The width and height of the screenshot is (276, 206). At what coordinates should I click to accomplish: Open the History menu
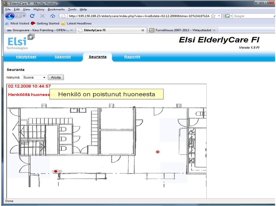click(x=39, y=9)
